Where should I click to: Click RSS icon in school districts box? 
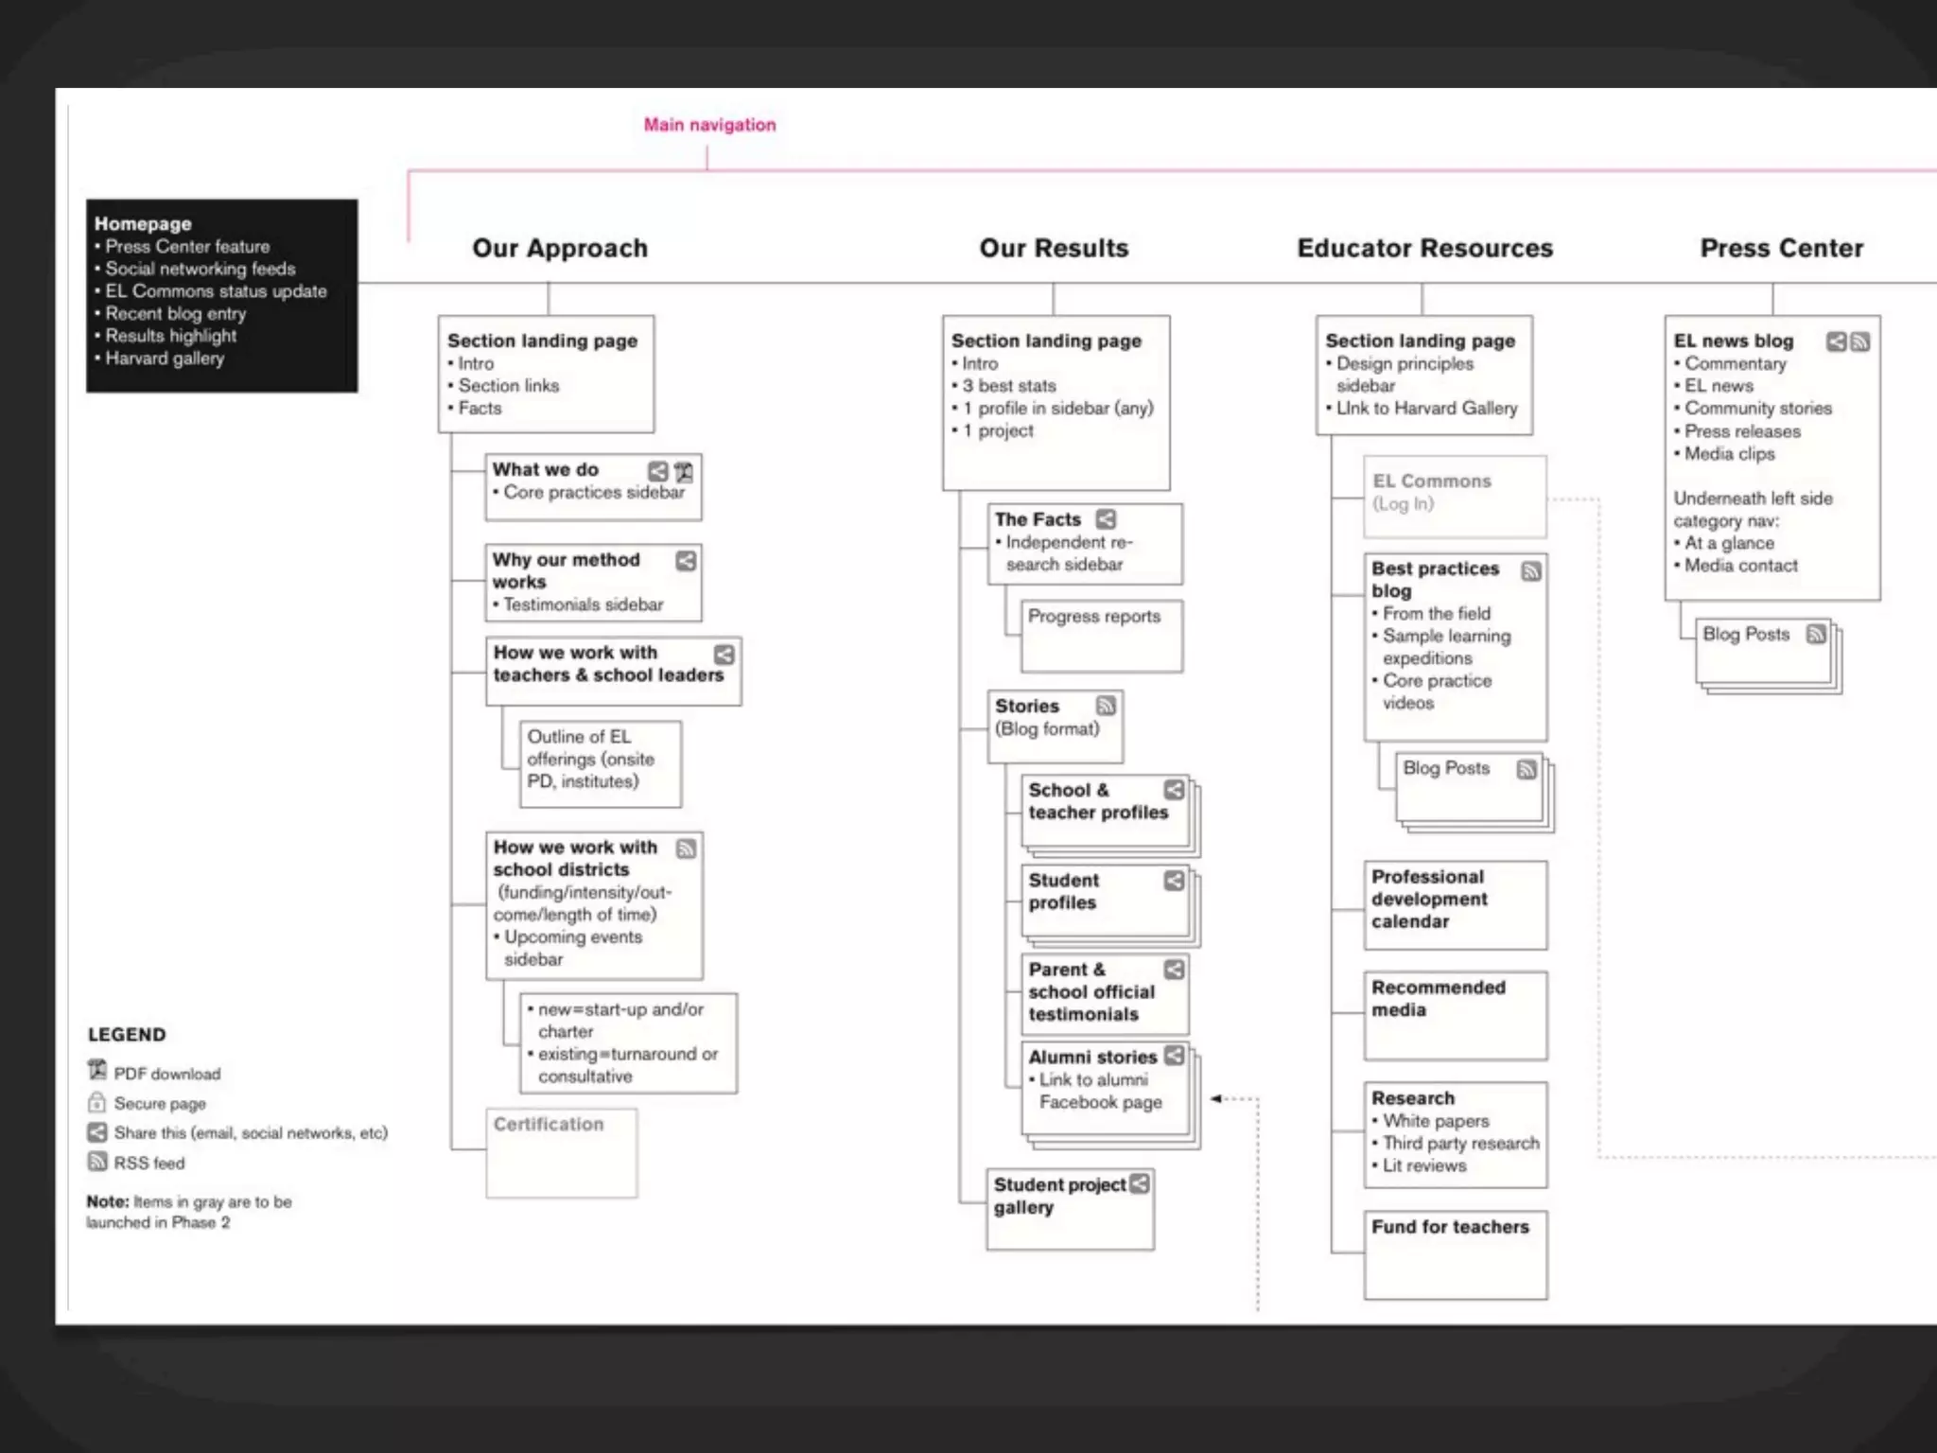point(687,849)
